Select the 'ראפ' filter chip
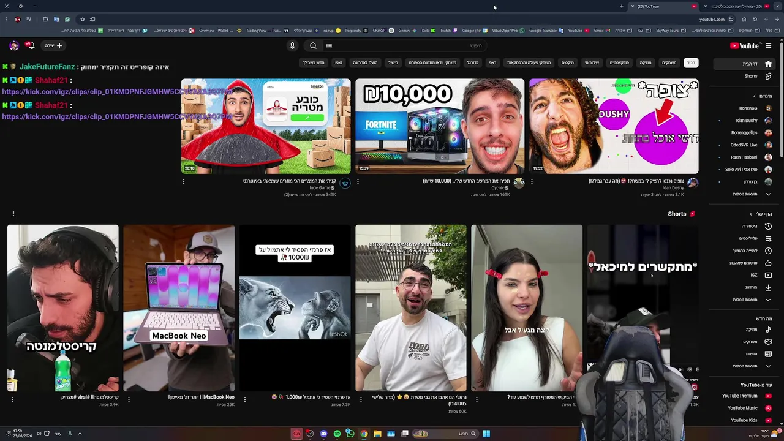The image size is (784, 441). point(492,62)
